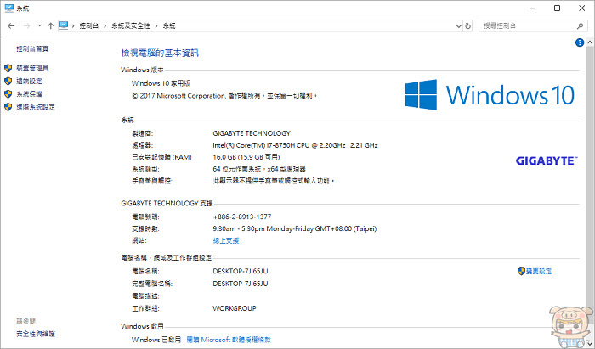
Task: Click the i7-8750H processor text
Action: click(x=295, y=145)
